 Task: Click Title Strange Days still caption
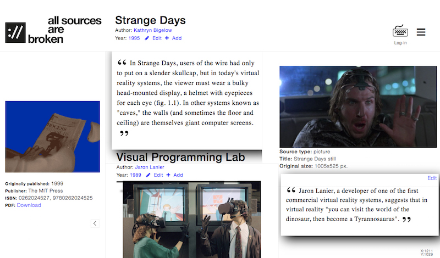pos(307,159)
